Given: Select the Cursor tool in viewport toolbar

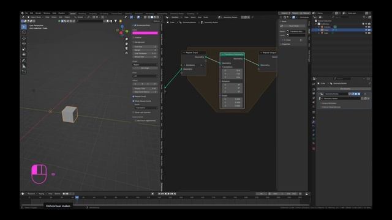Looking at the screenshot, I should tap(24, 32).
